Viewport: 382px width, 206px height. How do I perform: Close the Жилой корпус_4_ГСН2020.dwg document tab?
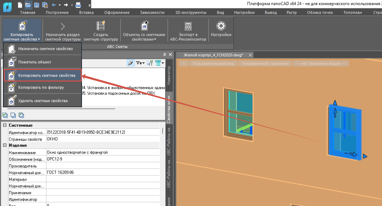tap(250, 55)
